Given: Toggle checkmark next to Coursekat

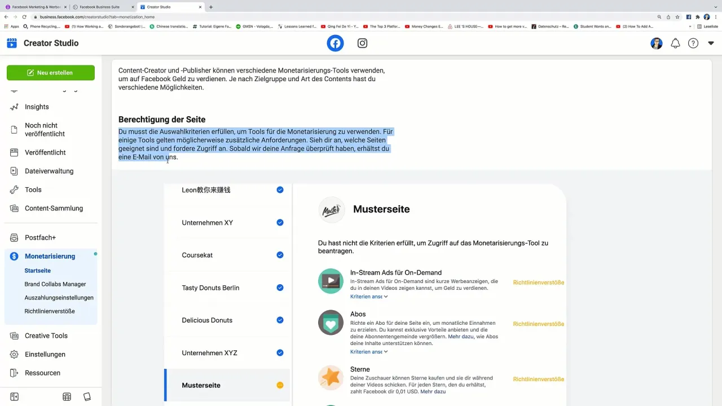Looking at the screenshot, I should coord(280,255).
